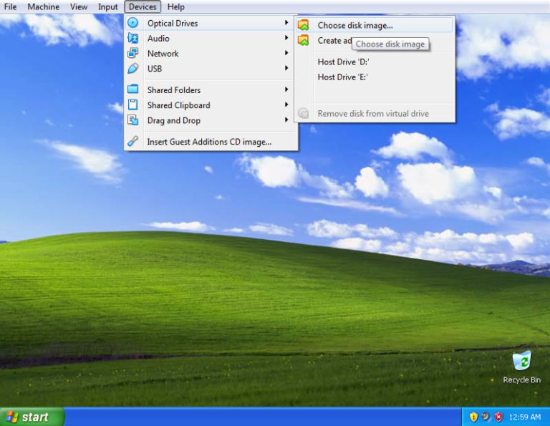Click Remove disk from virtual drive
550x426 pixels.
click(375, 114)
